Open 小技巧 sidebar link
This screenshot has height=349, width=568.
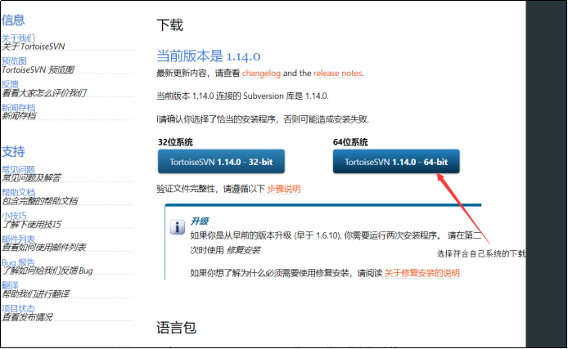click(x=14, y=216)
